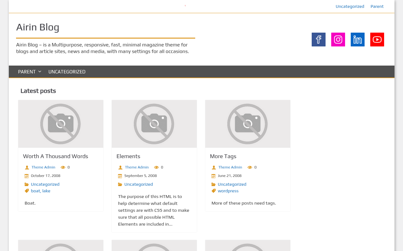Open the post titled Worth A Thousand Words
403x251 pixels.
(55, 156)
